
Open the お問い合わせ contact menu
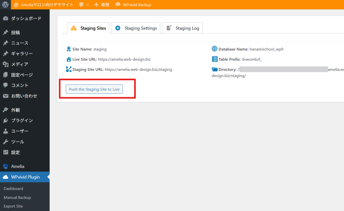pos(24,96)
